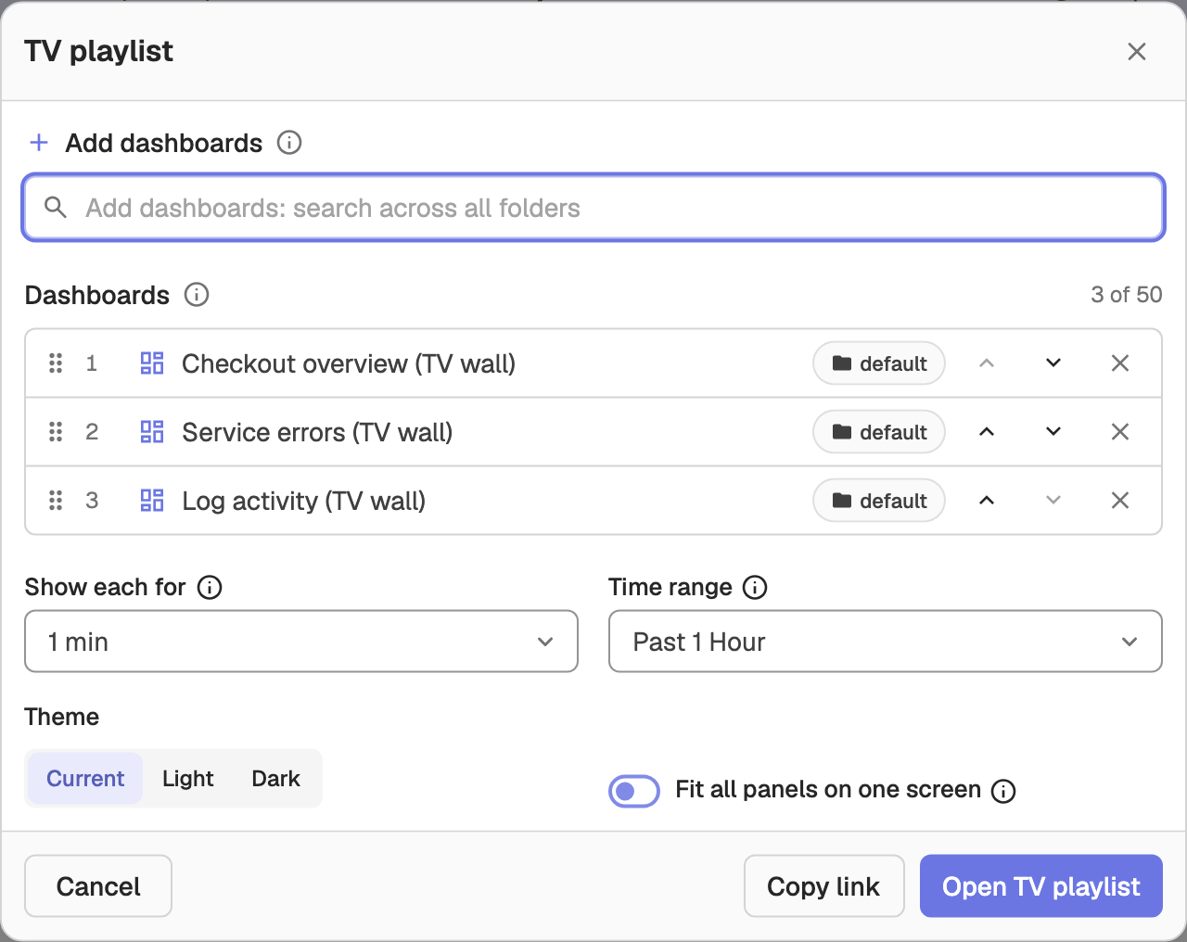Click the Log activity (TV wall) title
1187x942 pixels.
tap(304, 501)
